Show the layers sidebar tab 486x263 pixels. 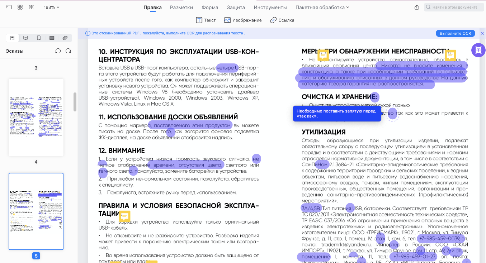point(52,38)
